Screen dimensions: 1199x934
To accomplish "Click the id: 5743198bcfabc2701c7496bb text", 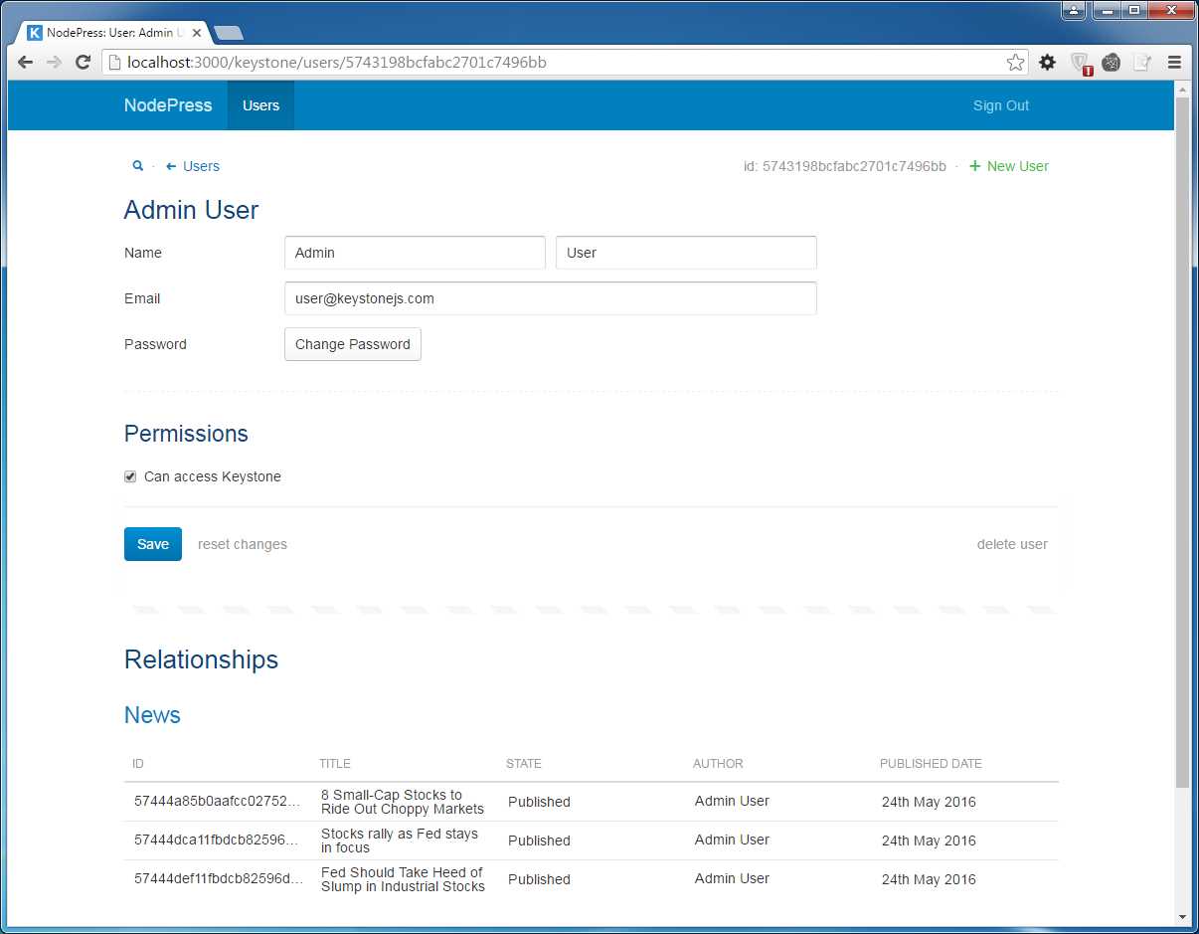I will pos(845,166).
